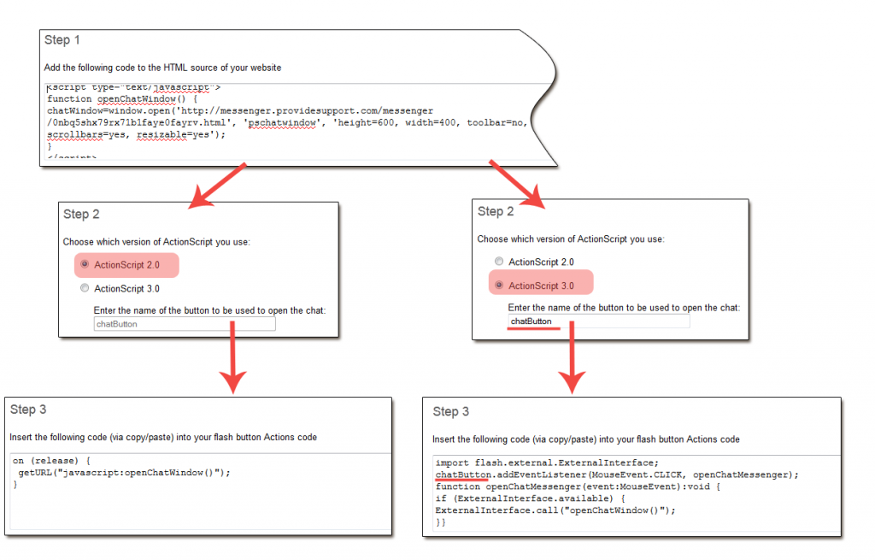Click 'if (ExternalInterface.available) {' code line

click(x=530, y=498)
